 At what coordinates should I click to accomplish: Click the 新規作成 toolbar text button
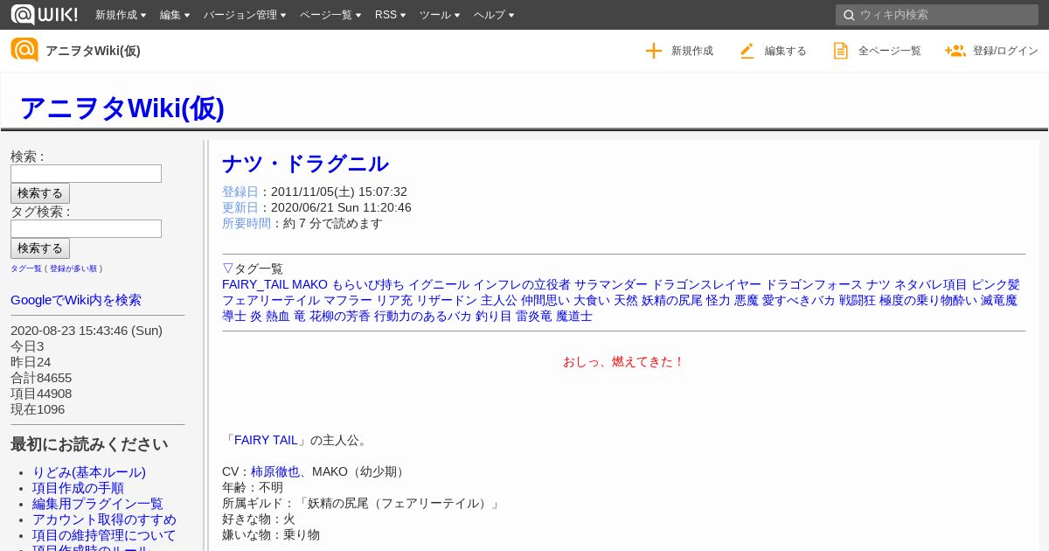(692, 51)
